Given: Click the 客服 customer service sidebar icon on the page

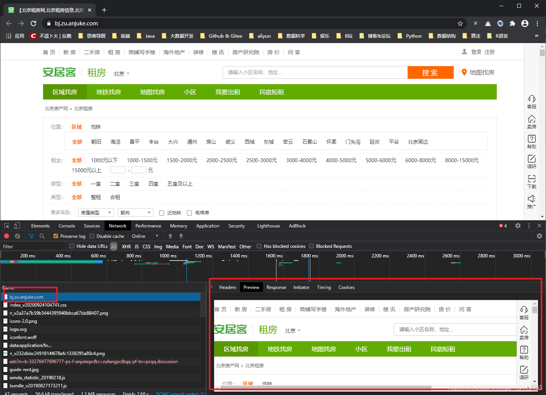Looking at the screenshot, I should (532, 102).
